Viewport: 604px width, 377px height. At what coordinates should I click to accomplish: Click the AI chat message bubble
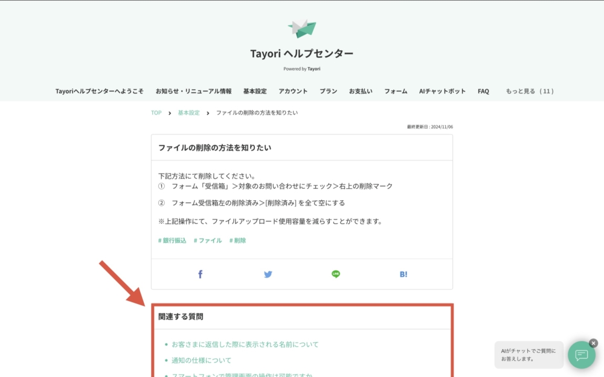(x=528, y=355)
